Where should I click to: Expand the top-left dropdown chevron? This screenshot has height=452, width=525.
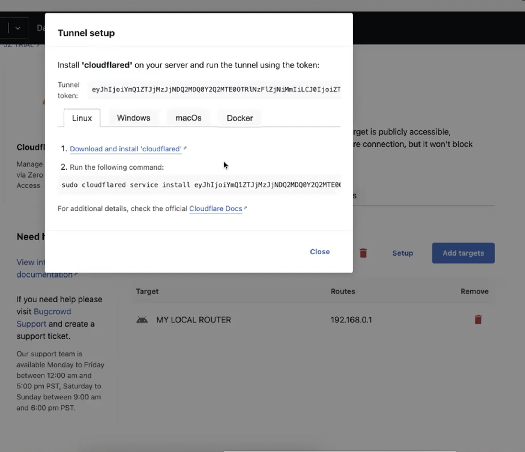[x=18, y=28]
